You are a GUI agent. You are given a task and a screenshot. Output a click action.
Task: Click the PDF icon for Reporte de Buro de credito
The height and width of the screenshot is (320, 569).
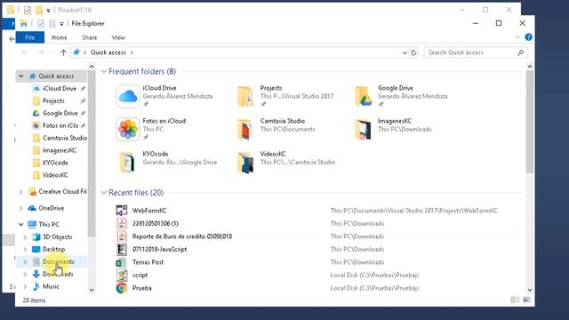coord(122,236)
